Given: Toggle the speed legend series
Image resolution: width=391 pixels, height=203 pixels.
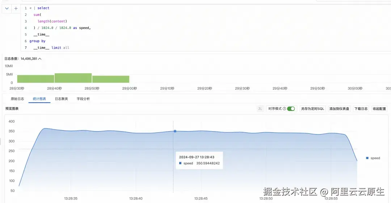Looking at the screenshot, I should [373, 158].
